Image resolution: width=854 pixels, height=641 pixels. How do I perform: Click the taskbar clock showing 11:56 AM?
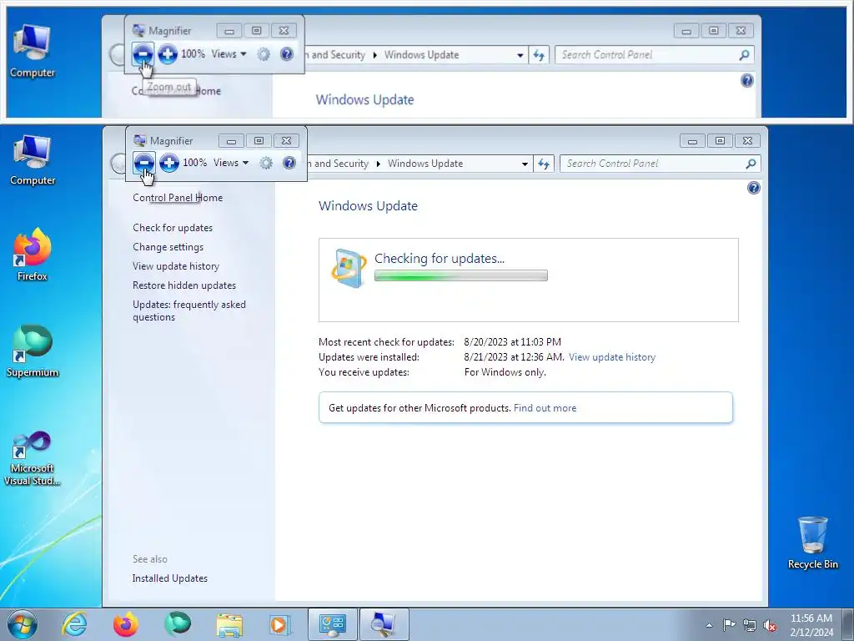(811, 625)
